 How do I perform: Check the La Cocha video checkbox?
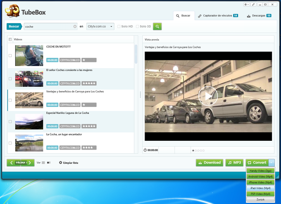10,143
